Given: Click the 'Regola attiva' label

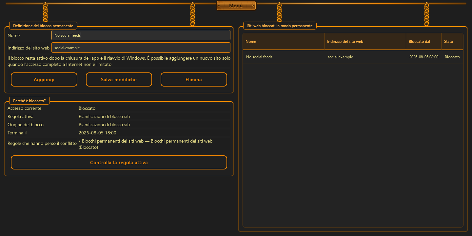Looking at the screenshot, I should pyautogui.click(x=20, y=116).
